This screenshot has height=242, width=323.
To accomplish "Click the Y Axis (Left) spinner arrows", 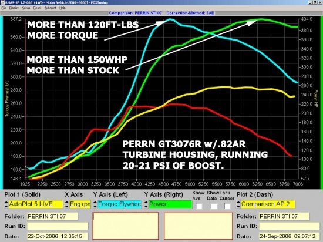I will coord(95,204).
